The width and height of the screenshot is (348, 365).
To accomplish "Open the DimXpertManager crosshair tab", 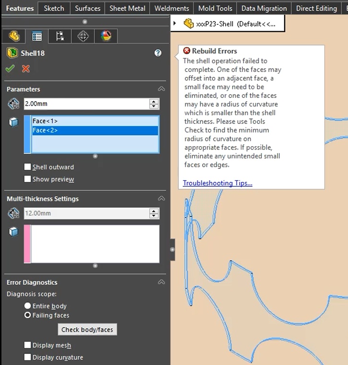I will pos(83,36).
